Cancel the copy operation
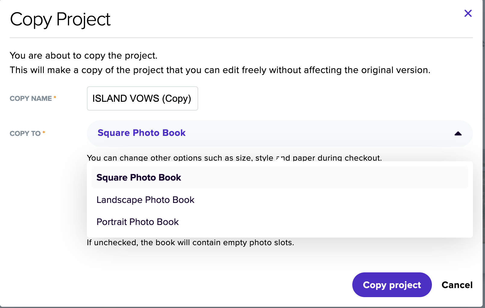Image resolution: width=485 pixels, height=308 pixels. coord(457,285)
